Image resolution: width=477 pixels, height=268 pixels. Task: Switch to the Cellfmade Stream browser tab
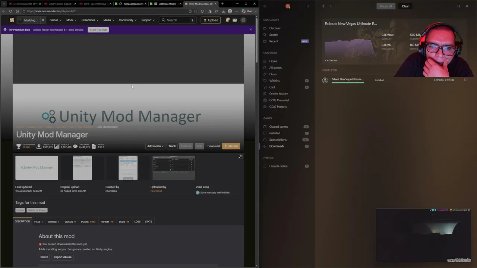[x=166, y=4]
